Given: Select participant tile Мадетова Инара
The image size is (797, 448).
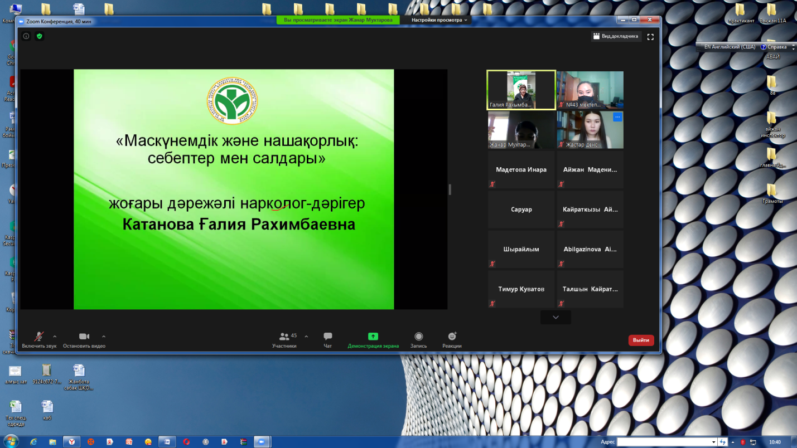Looking at the screenshot, I should [x=521, y=169].
